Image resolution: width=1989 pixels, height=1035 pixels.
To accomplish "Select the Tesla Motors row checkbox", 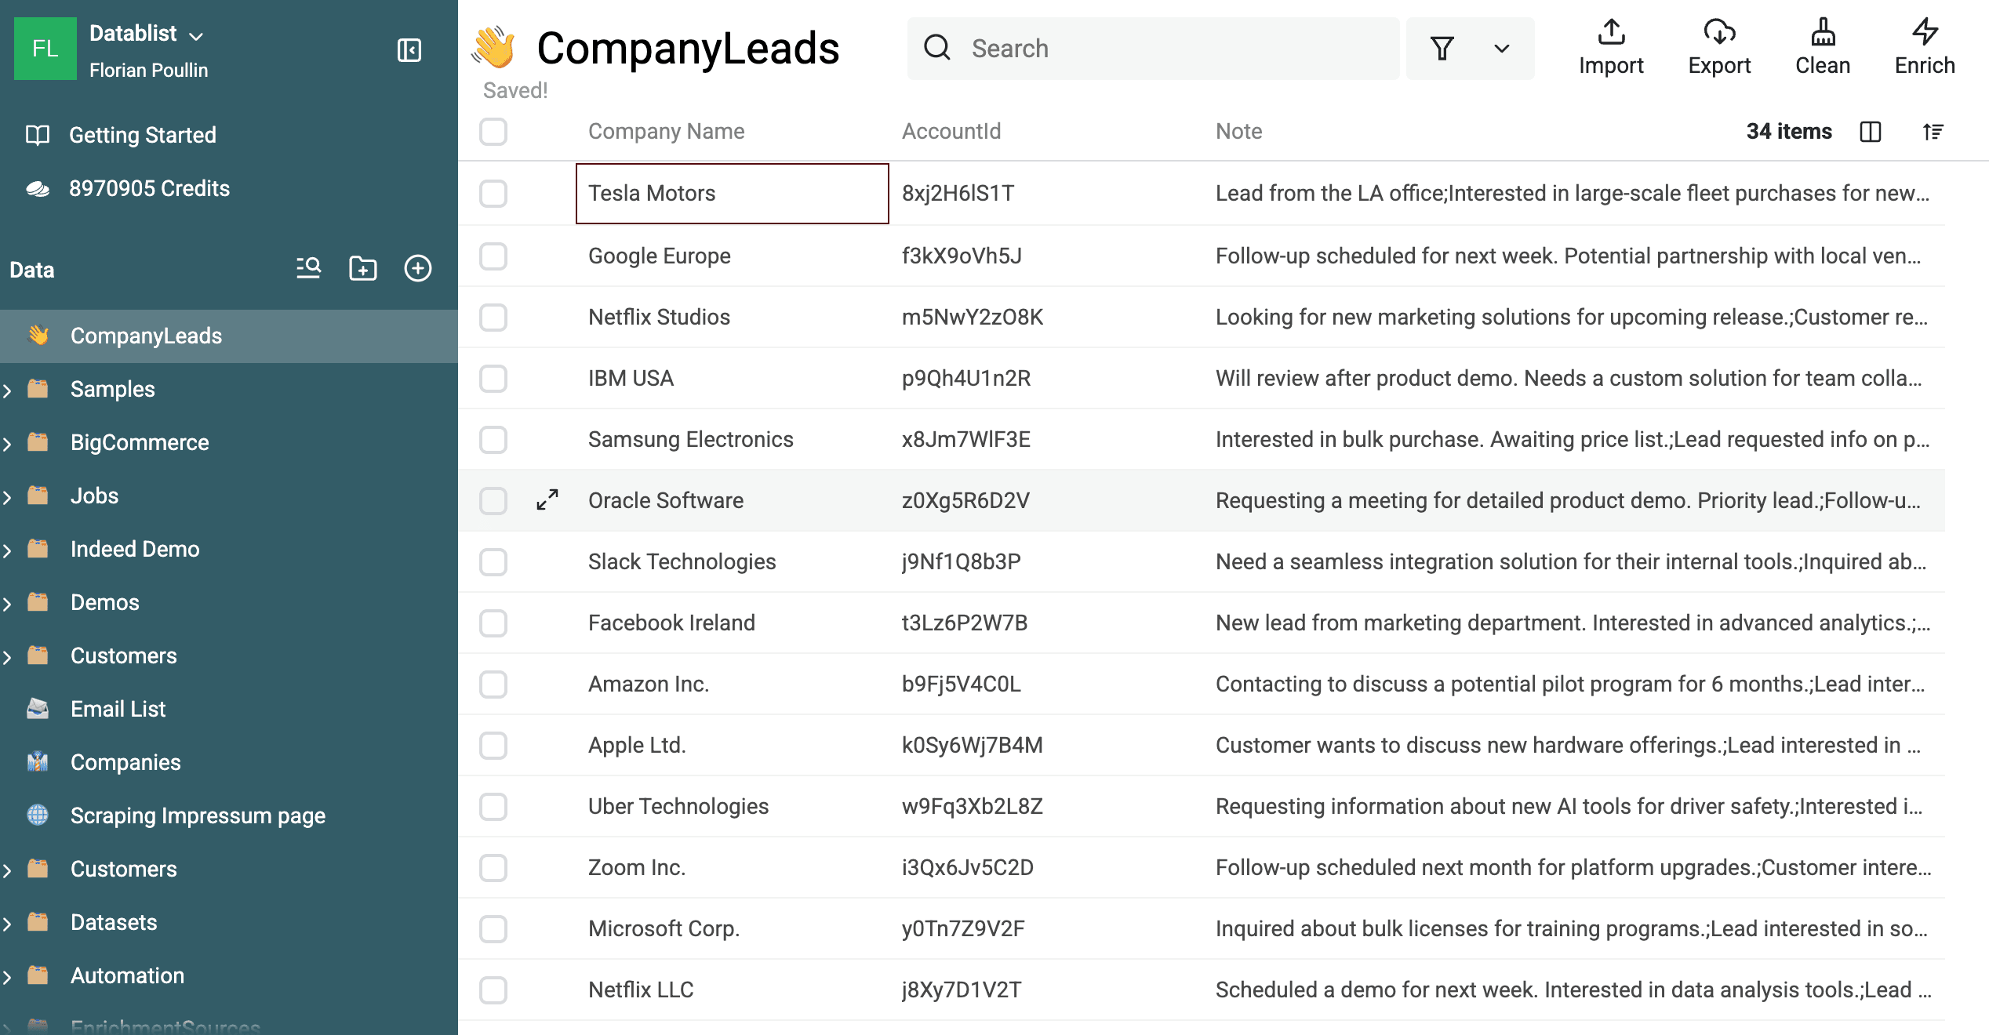I will coord(493,194).
